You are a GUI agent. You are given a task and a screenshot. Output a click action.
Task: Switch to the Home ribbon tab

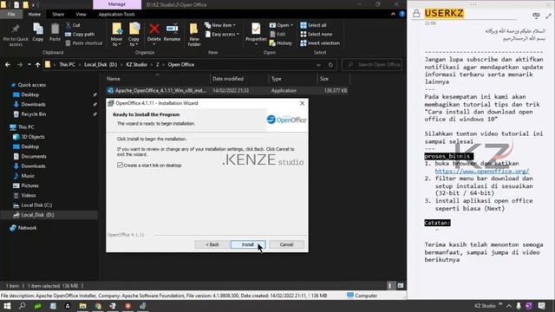(x=35, y=14)
